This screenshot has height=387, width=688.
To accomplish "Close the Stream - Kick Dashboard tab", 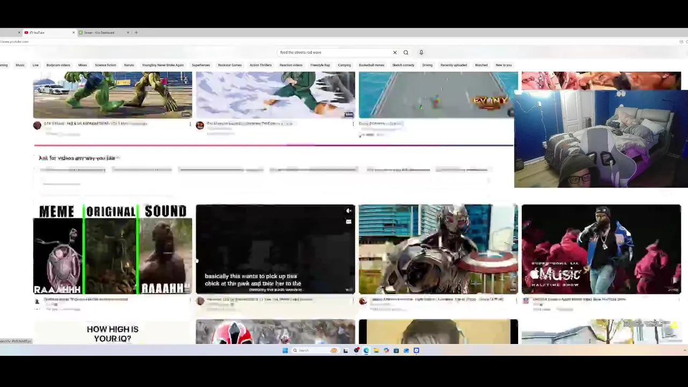I will coord(128,33).
